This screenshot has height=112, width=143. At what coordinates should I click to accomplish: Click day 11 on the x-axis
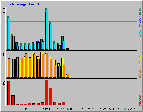[50, 109]
